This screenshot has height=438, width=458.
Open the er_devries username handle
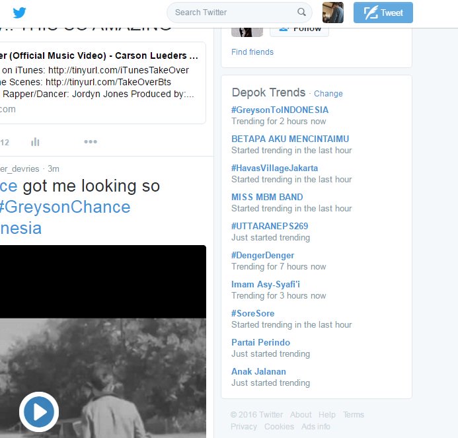(x=20, y=168)
